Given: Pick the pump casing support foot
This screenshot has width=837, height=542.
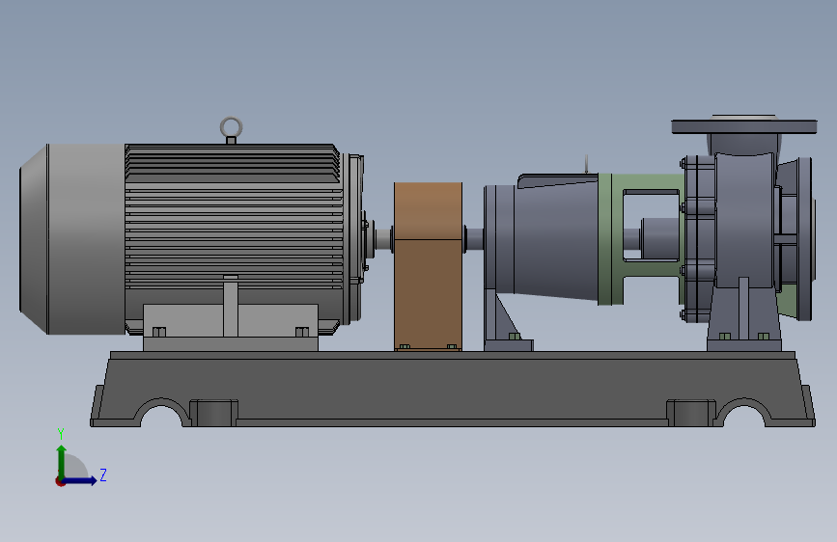Looking at the screenshot, I should (x=744, y=319).
